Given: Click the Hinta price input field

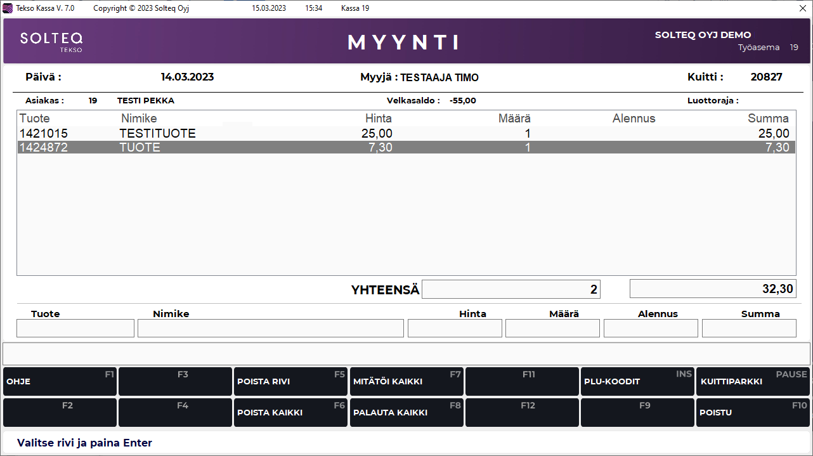Looking at the screenshot, I should 455,328.
